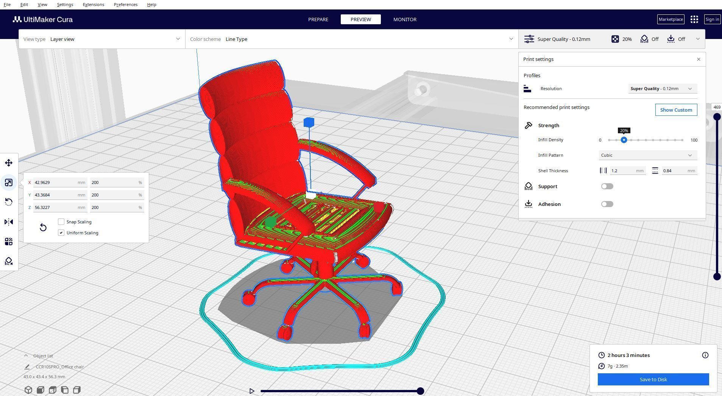722x396 pixels.
Task: Open Per Model Settings tool
Action: pos(9,242)
